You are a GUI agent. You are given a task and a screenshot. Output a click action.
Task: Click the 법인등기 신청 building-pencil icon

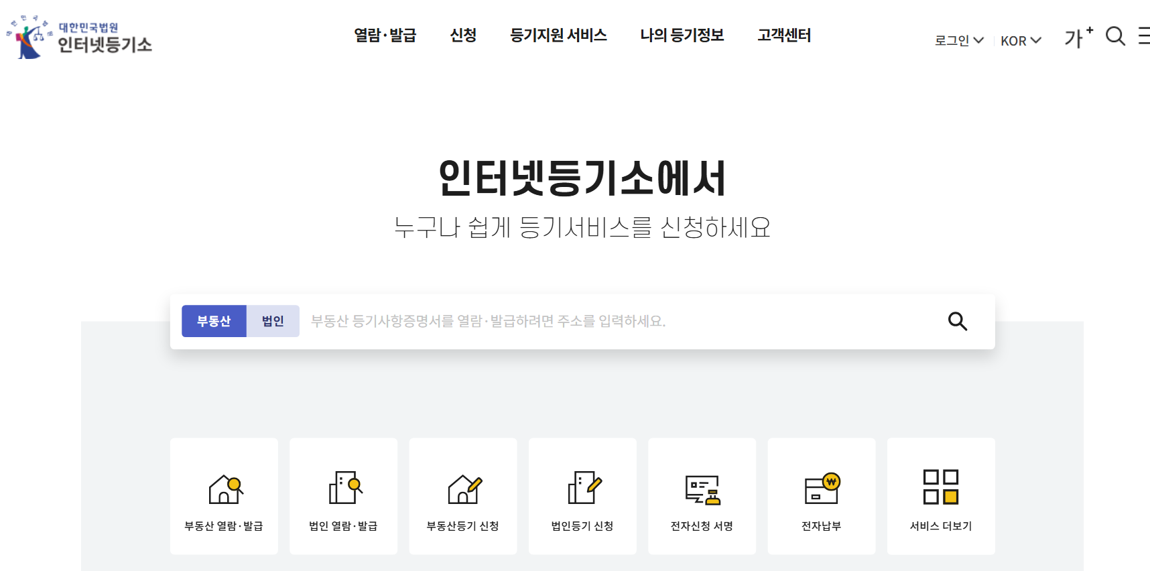coord(585,487)
